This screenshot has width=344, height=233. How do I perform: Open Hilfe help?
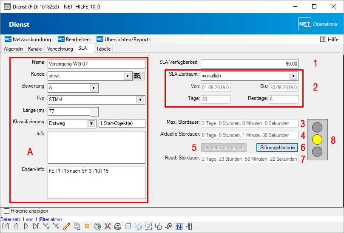[329, 40]
